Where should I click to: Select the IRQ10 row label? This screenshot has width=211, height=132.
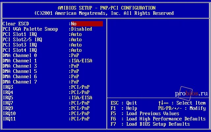[x=9, y=114]
